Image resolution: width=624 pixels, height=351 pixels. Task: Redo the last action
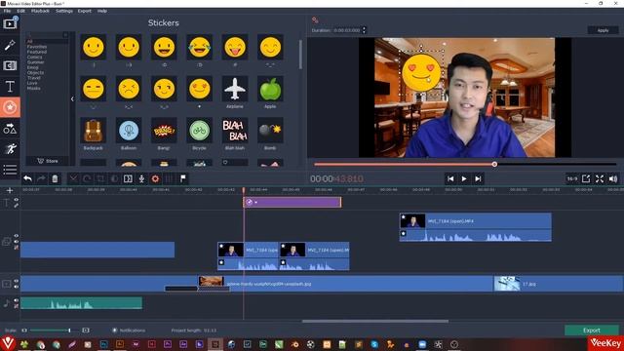click(x=41, y=178)
